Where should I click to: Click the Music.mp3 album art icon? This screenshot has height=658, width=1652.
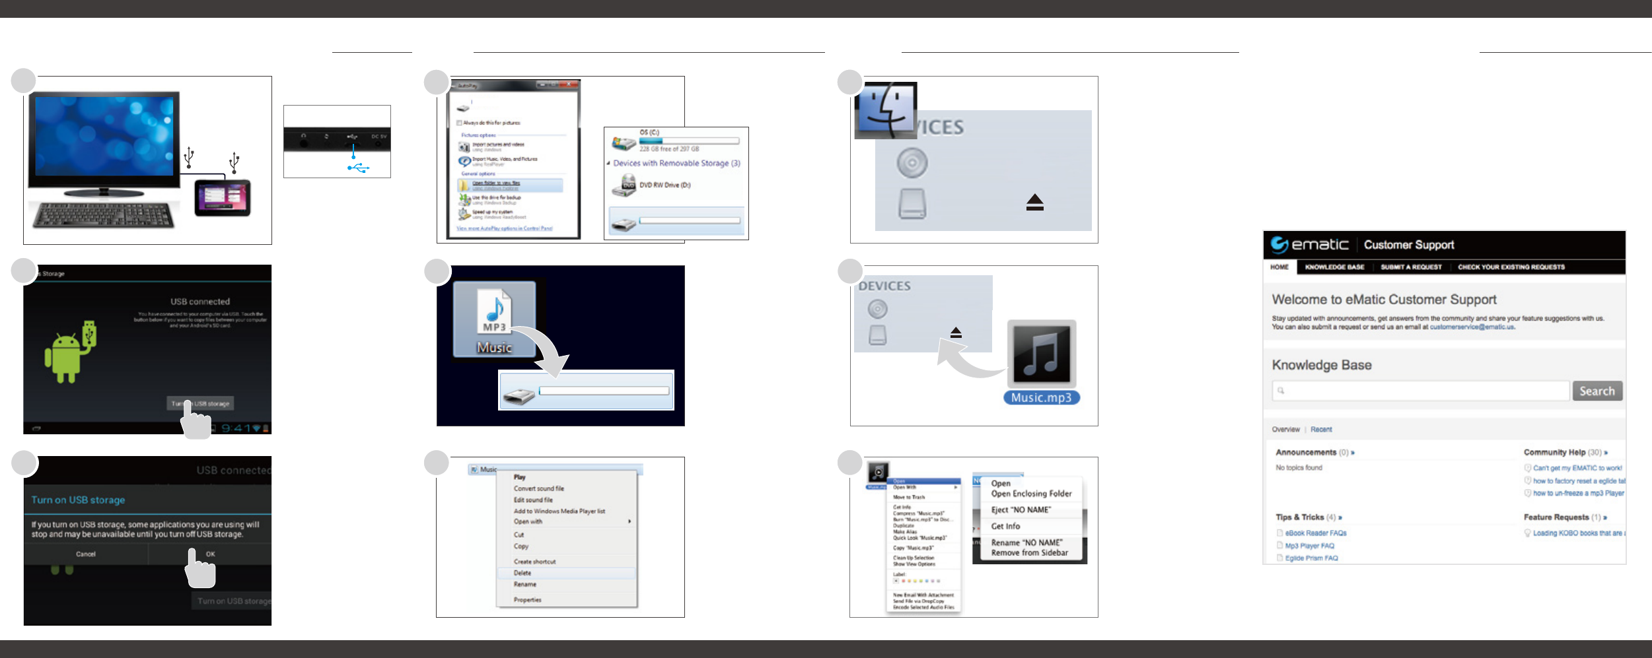coord(1041,354)
